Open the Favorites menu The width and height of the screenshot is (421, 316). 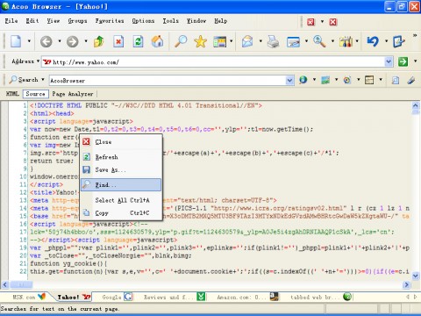(110, 21)
